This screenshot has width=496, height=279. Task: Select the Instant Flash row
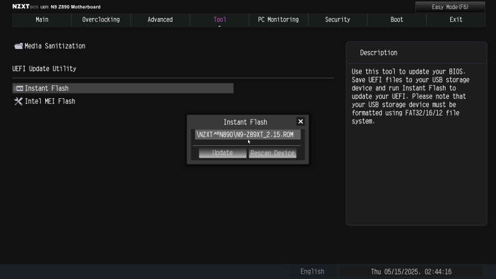click(123, 88)
